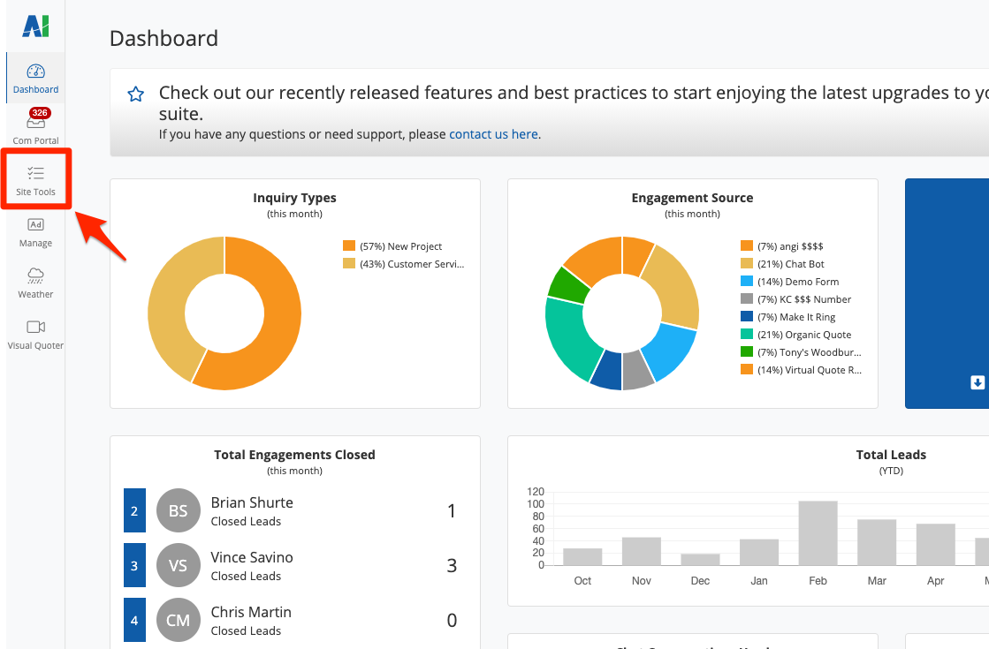
Task: Open the Manage ad icon
Action: tap(35, 225)
